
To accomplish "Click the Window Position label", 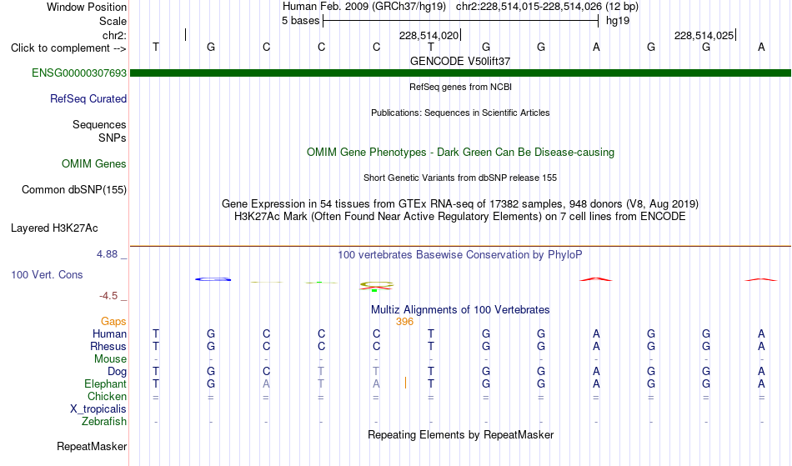I will [x=87, y=7].
